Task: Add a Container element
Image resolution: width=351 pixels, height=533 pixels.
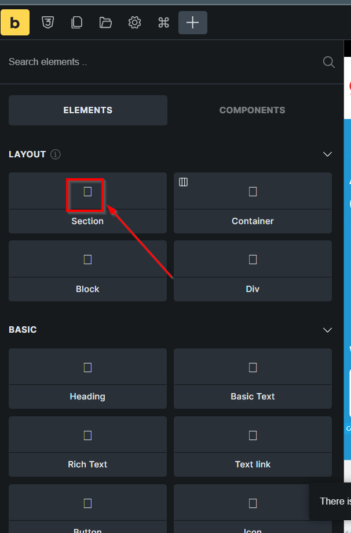Action: [x=253, y=203]
